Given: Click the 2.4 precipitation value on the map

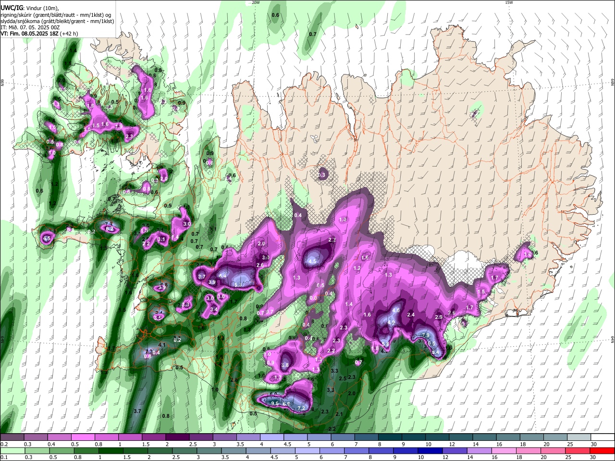Looking at the screenshot, I should tap(411, 315).
